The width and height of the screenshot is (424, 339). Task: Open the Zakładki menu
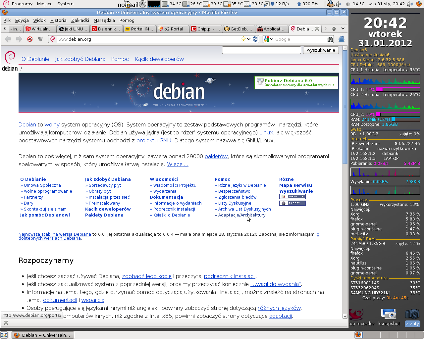[80, 20]
